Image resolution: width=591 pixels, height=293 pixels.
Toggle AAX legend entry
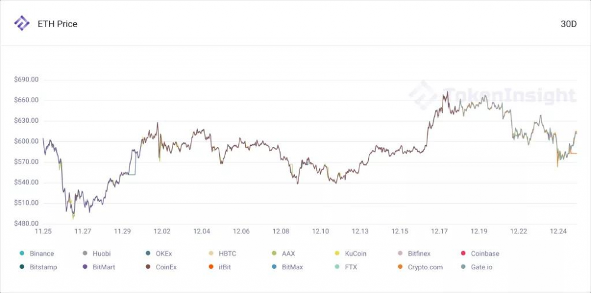click(274, 253)
